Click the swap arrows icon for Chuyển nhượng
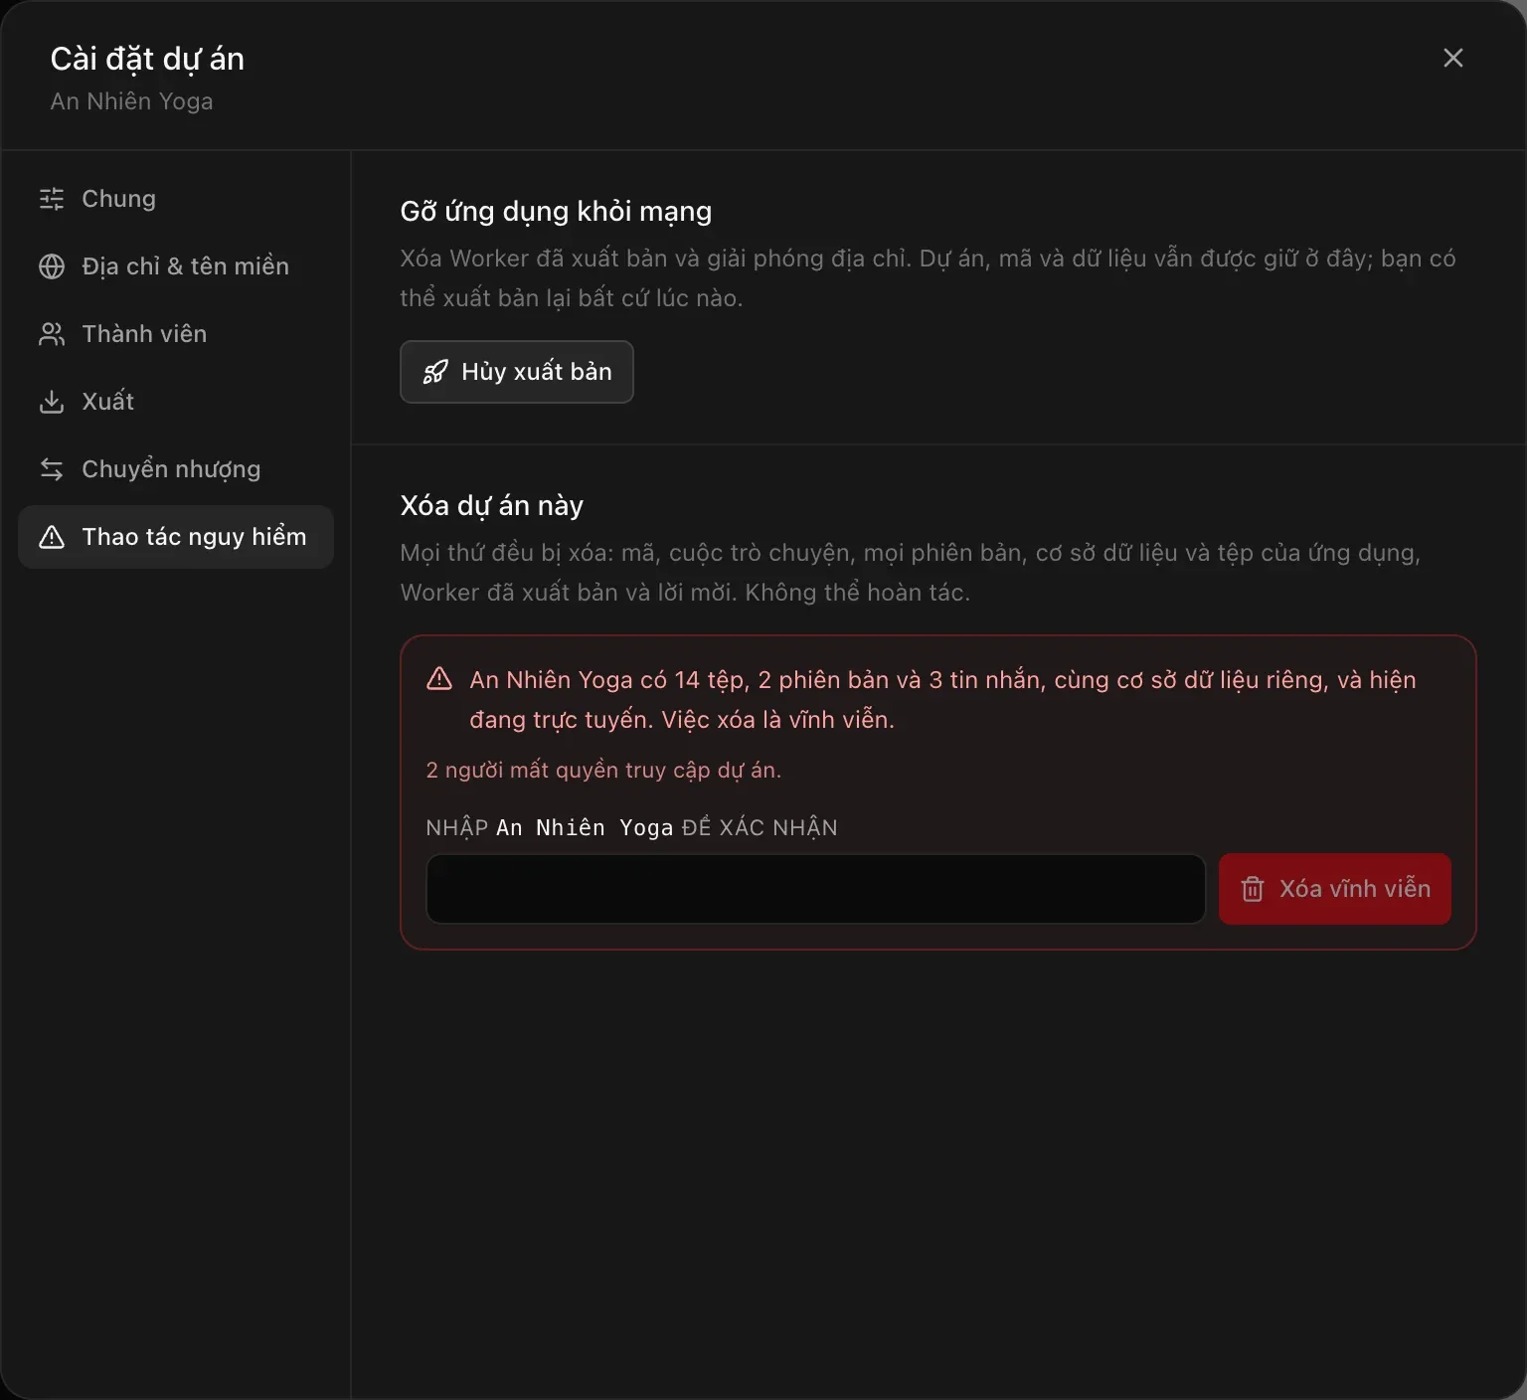The width and height of the screenshot is (1527, 1400). click(x=52, y=469)
